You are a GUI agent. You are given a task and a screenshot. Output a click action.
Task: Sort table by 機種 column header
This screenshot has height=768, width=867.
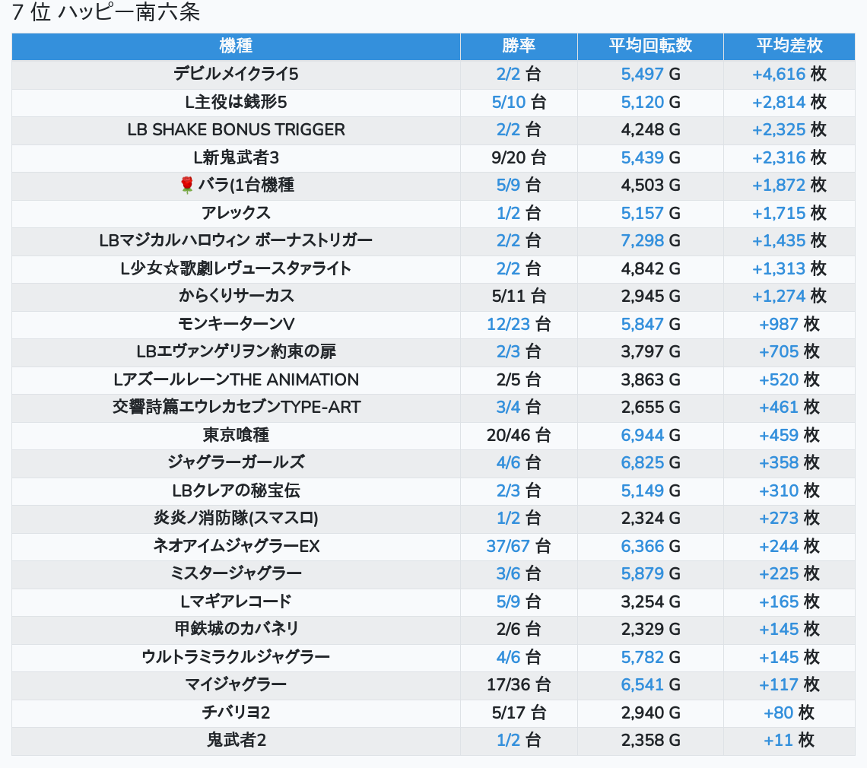[236, 46]
